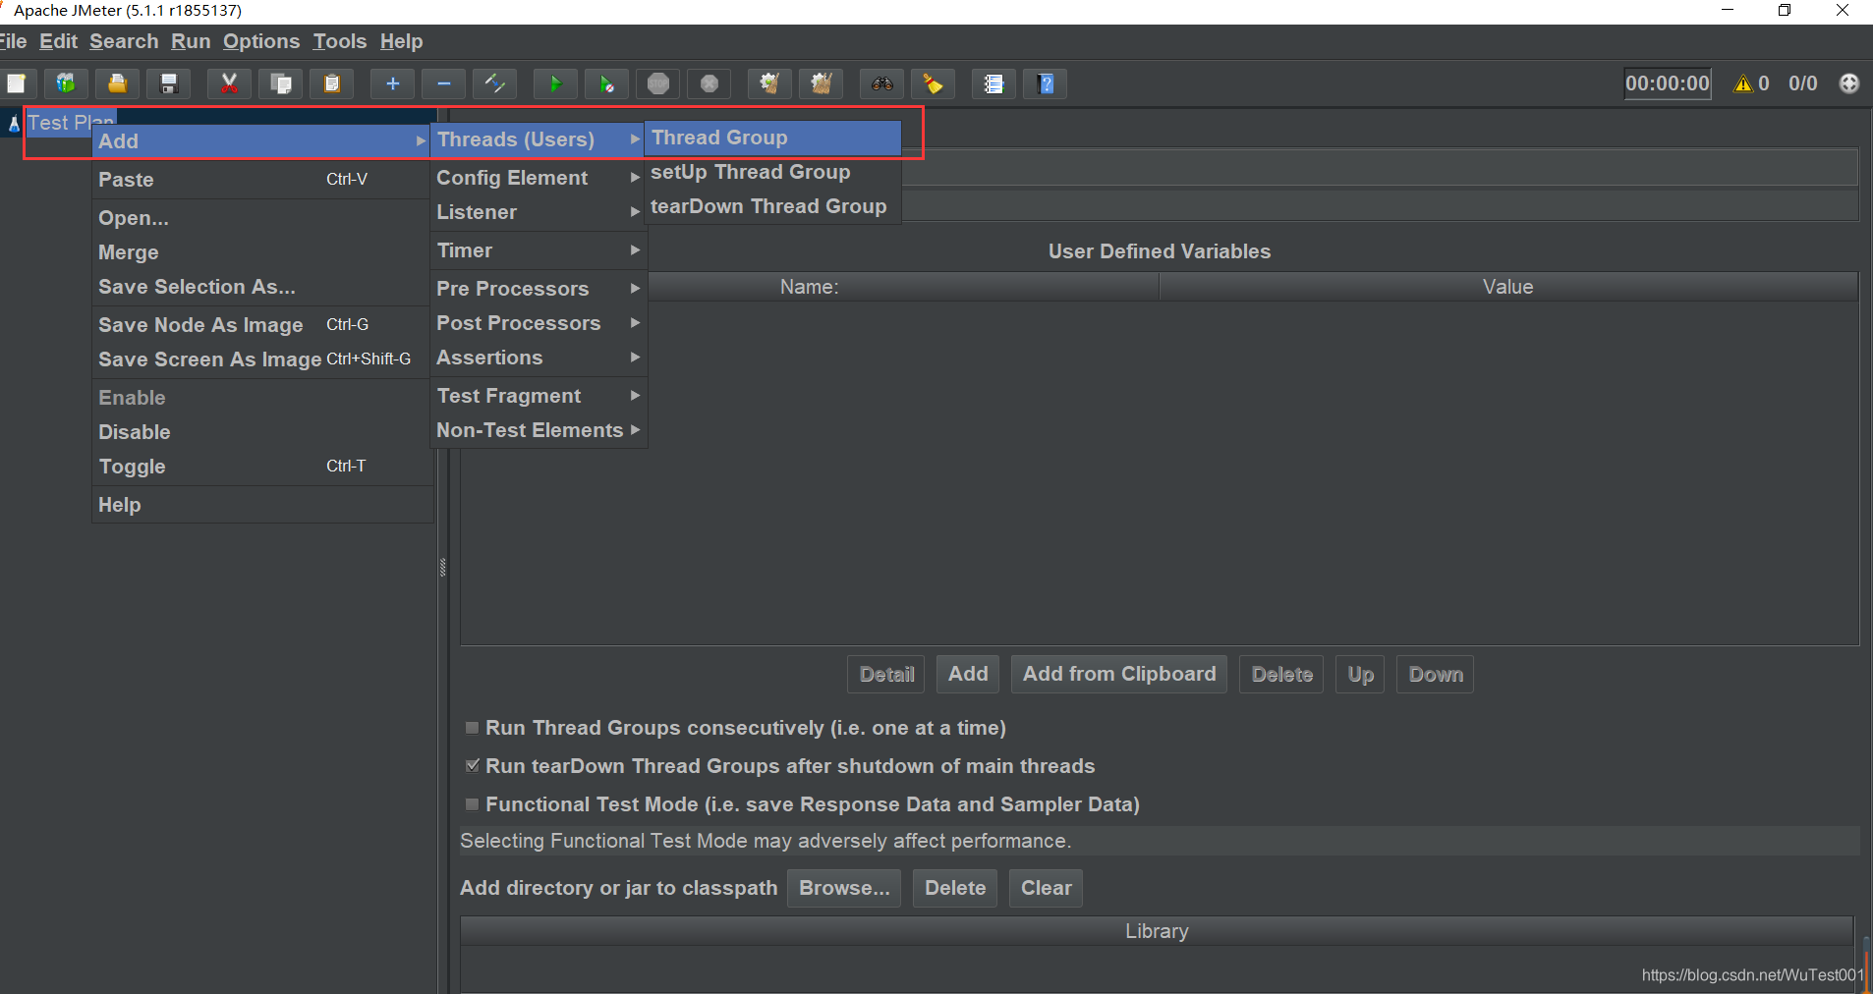Choose Thread Group from the submenu

[x=772, y=138]
